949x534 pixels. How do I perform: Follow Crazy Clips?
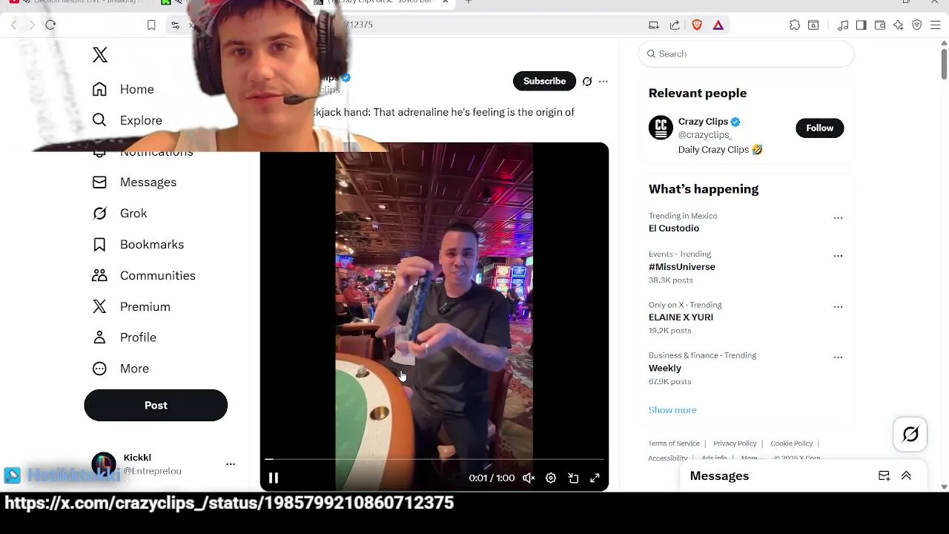tap(820, 128)
